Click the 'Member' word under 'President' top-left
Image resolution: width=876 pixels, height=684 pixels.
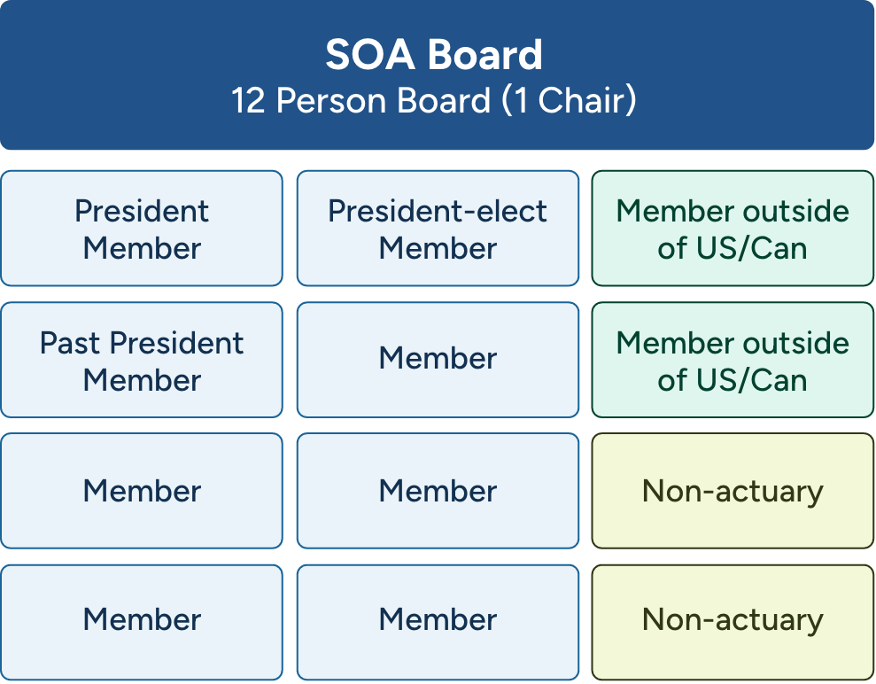pyautogui.click(x=142, y=248)
